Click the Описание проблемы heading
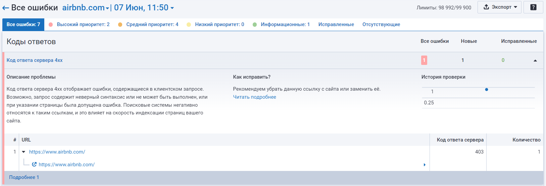This screenshot has height=186, width=546. tap(31, 77)
